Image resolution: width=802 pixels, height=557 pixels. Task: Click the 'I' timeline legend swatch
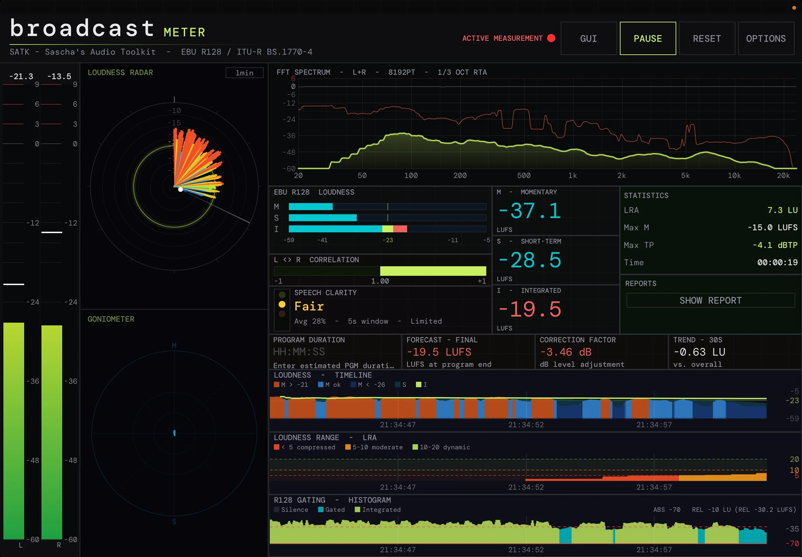(418, 384)
